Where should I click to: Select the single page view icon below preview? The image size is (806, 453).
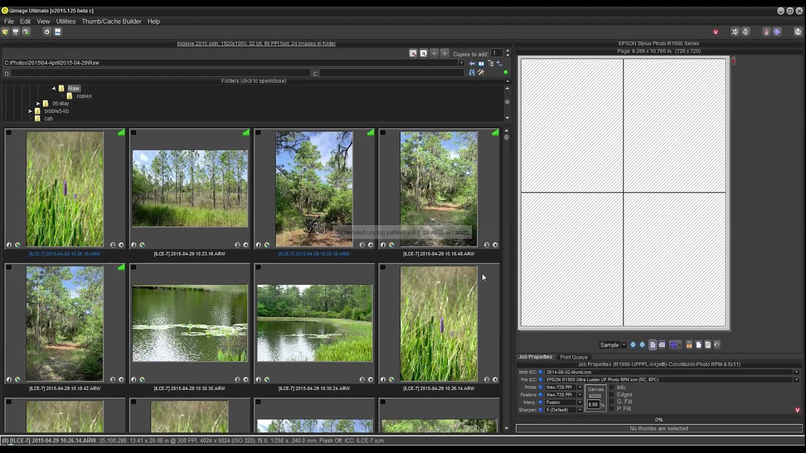pyautogui.click(x=653, y=345)
